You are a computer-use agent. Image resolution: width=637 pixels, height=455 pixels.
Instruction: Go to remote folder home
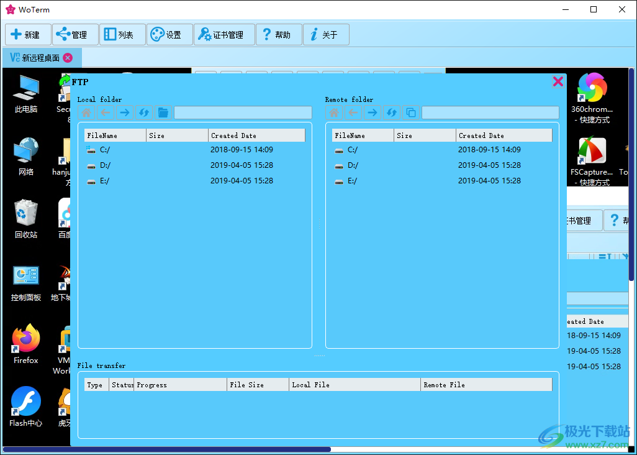334,113
